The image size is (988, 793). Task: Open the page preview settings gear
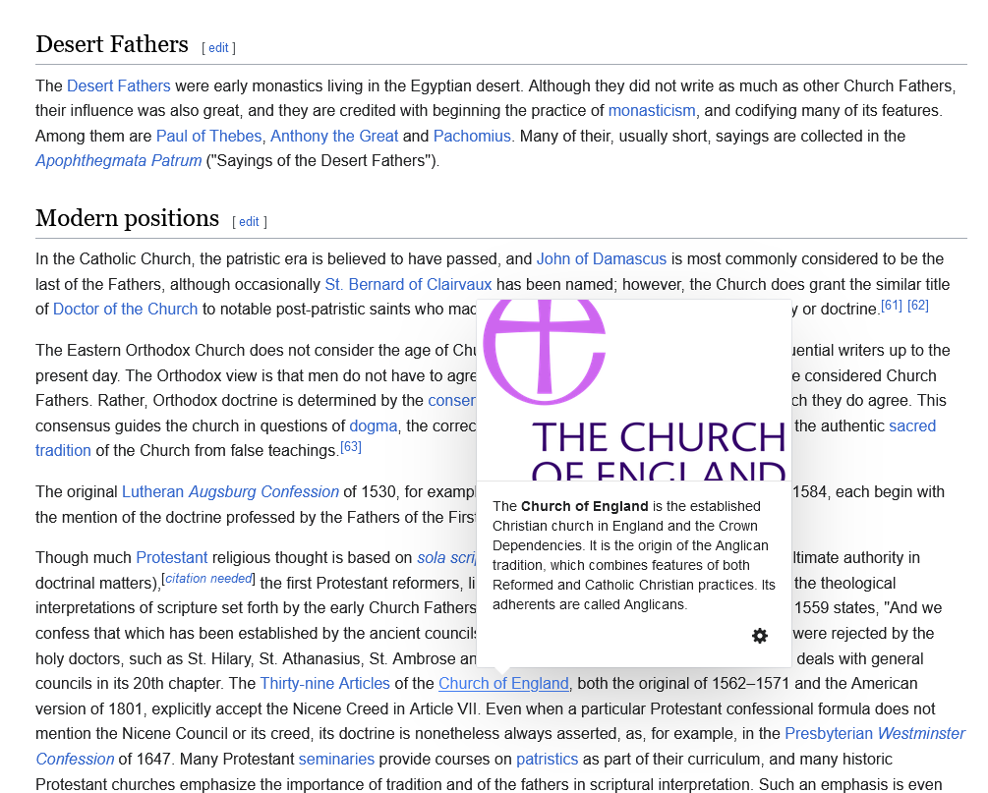[x=760, y=636]
